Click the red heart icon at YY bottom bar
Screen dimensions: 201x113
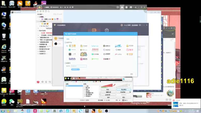pos(38,82)
